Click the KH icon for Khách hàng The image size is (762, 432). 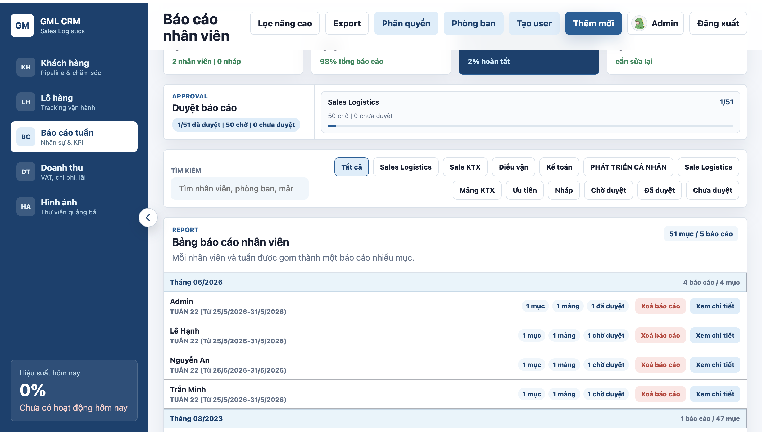point(26,67)
